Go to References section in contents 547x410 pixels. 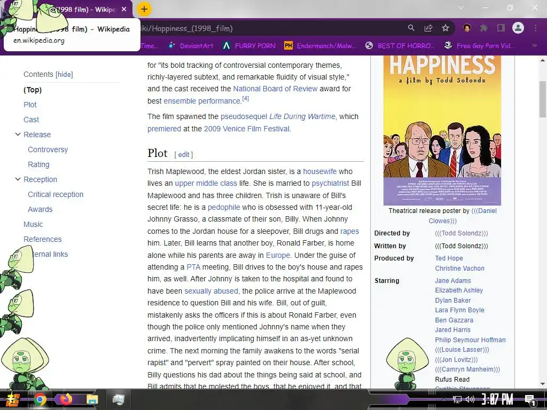click(x=43, y=240)
